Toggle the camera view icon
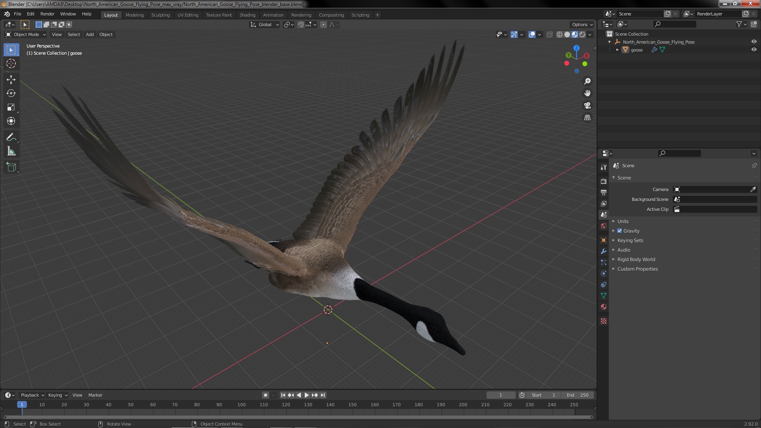The image size is (761, 428). point(587,105)
